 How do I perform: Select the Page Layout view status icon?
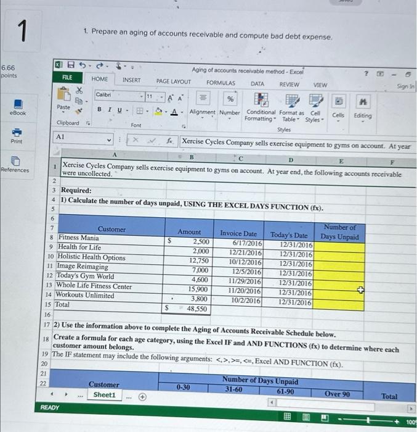[x=306, y=417]
